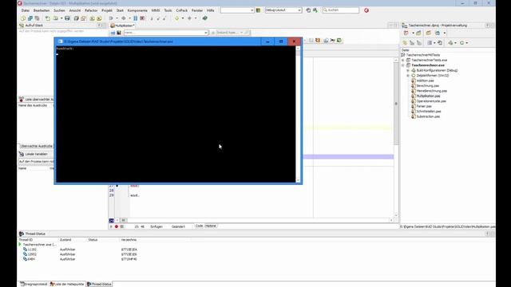
Task: Collapse the Taschenrechner.exe project node
Action: 402,65
